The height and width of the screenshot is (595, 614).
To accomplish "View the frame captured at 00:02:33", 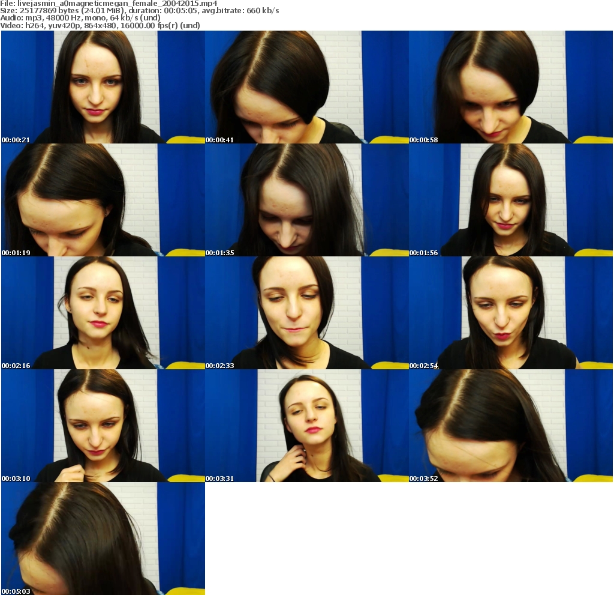I will tap(307, 313).
